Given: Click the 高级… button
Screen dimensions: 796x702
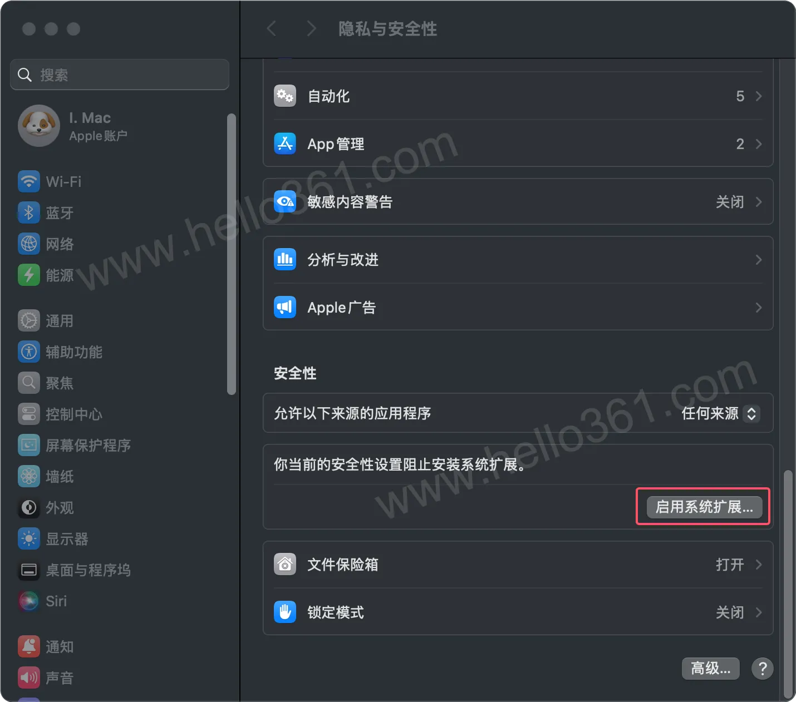Looking at the screenshot, I should point(711,668).
